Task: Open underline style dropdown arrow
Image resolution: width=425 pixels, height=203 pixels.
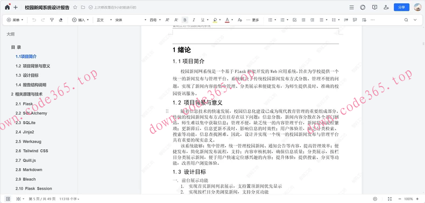Action: [x=208, y=20]
